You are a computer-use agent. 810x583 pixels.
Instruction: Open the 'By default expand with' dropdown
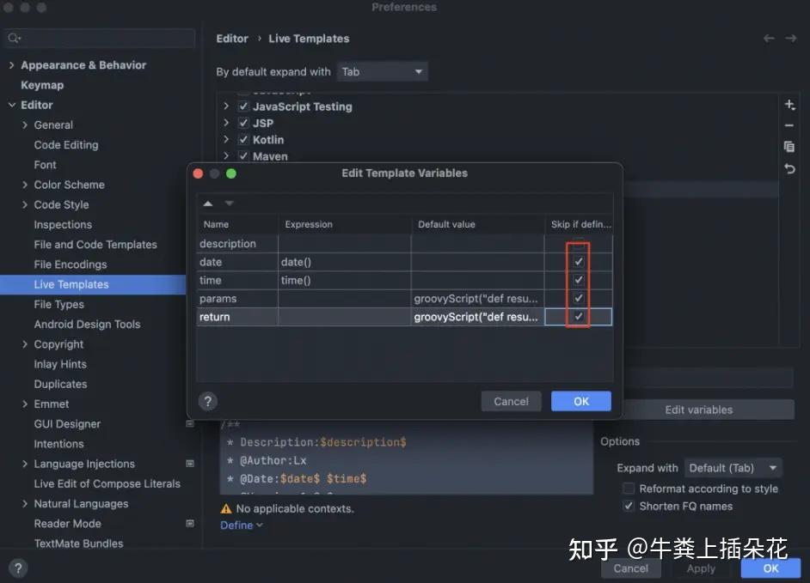click(382, 71)
